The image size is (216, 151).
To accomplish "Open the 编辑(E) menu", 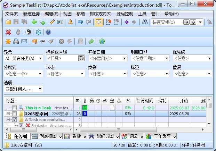I will (51, 14).
